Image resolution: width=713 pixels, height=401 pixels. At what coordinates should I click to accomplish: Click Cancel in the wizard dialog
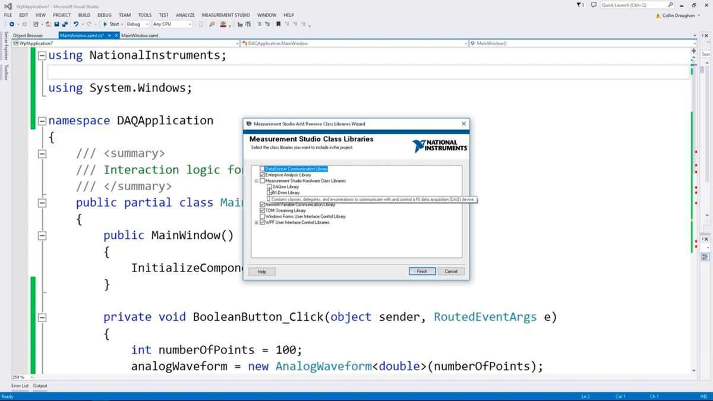pyautogui.click(x=451, y=271)
